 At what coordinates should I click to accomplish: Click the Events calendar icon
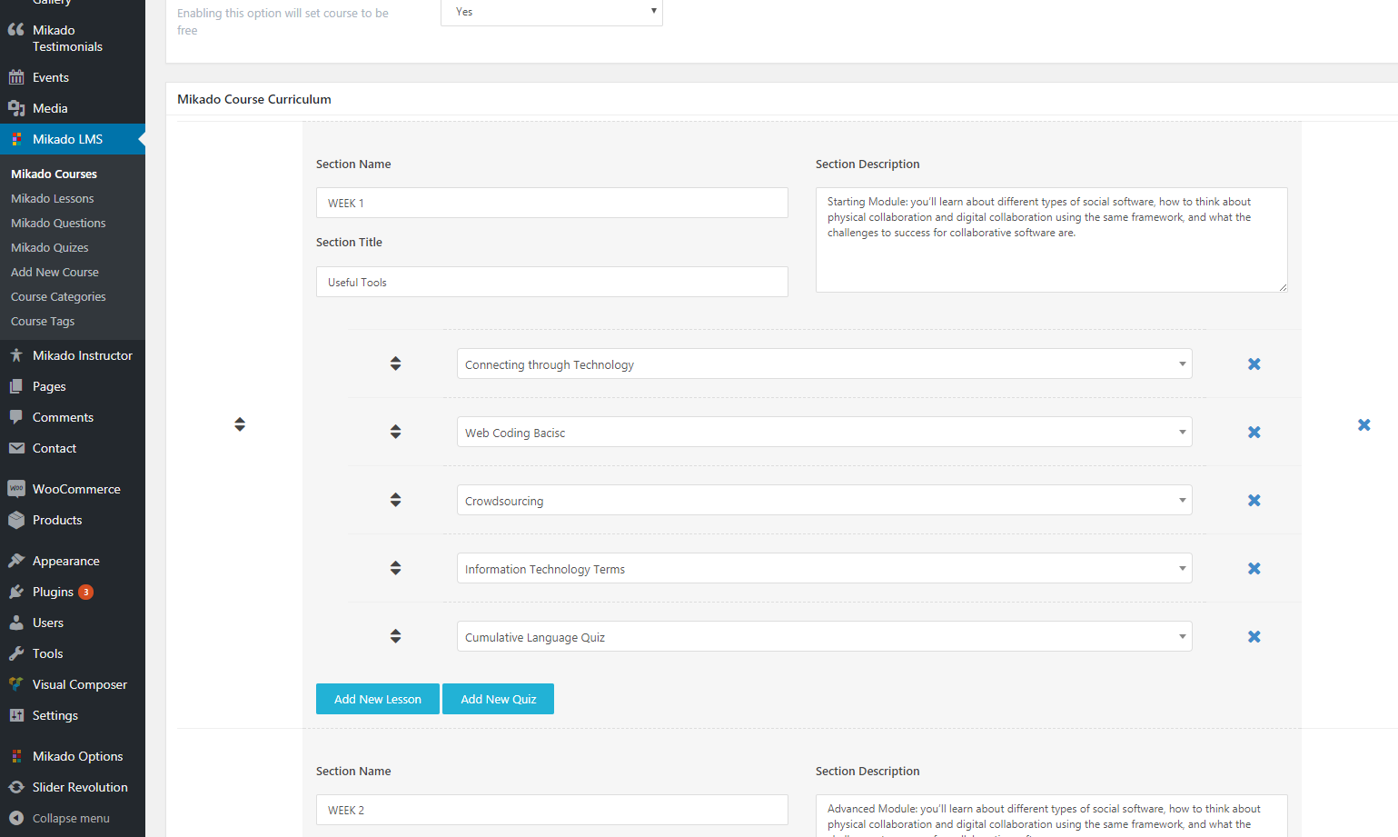coord(16,77)
